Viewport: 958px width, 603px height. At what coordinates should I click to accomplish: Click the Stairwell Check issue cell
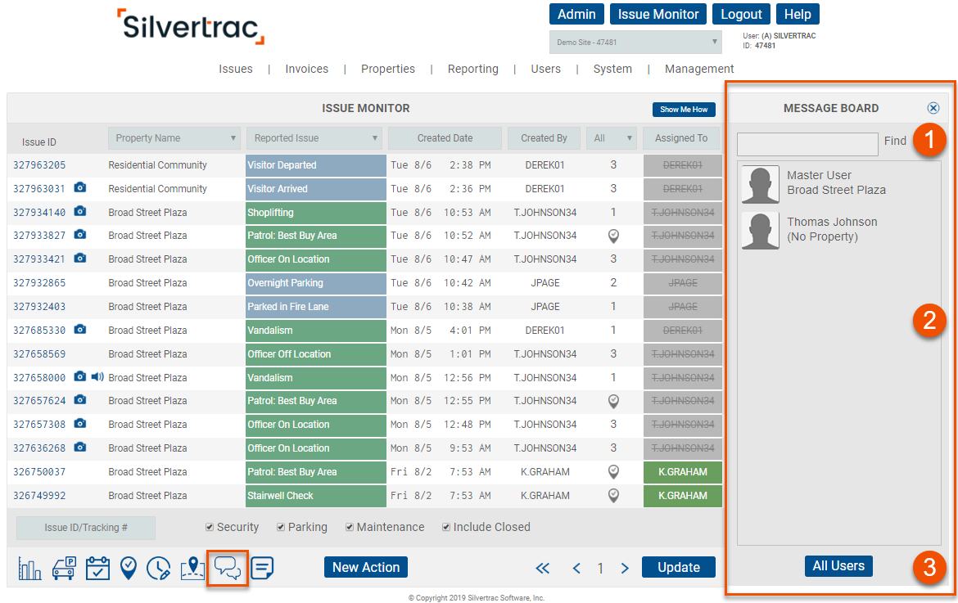coord(316,496)
